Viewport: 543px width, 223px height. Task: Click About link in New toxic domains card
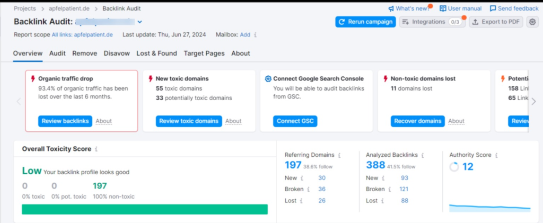(233, 121)
